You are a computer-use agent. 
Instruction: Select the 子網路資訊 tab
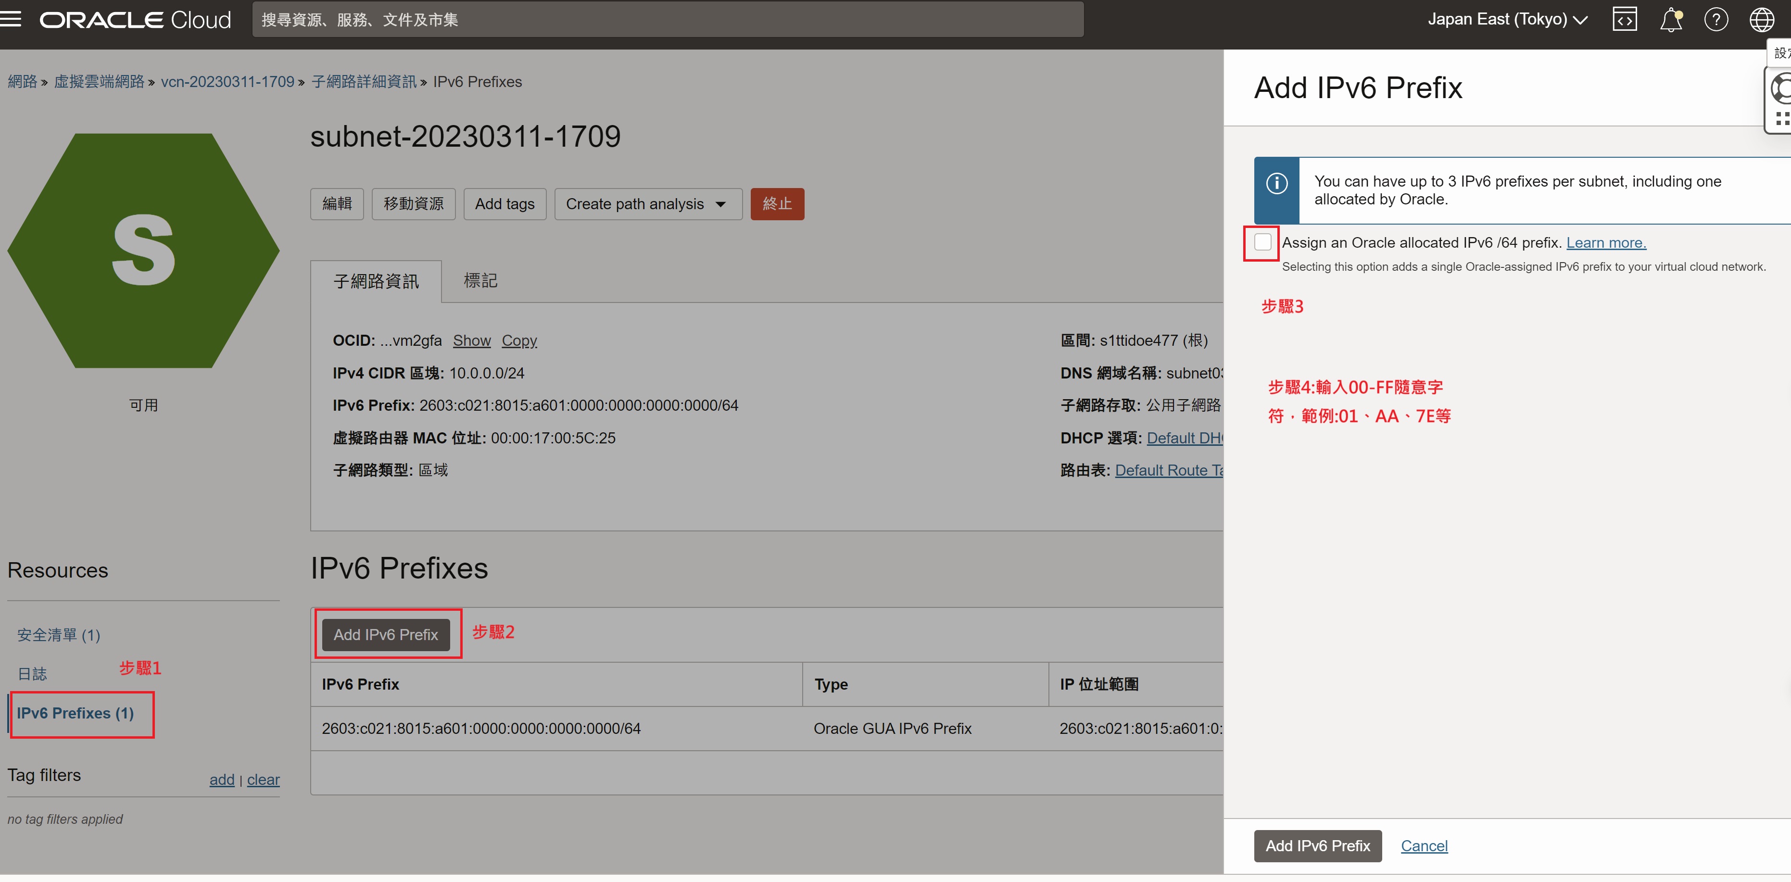(376, 281)
